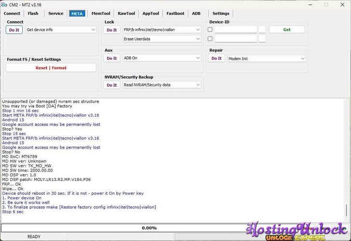Image resolution: width=351 pixels, height=241 pixels.
Task: Click the 'Stop? Yes' log line
Action: tap(12, 129)
